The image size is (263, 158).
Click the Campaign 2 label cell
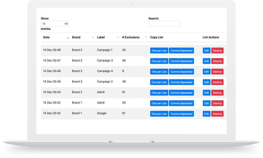click(105, 81)
